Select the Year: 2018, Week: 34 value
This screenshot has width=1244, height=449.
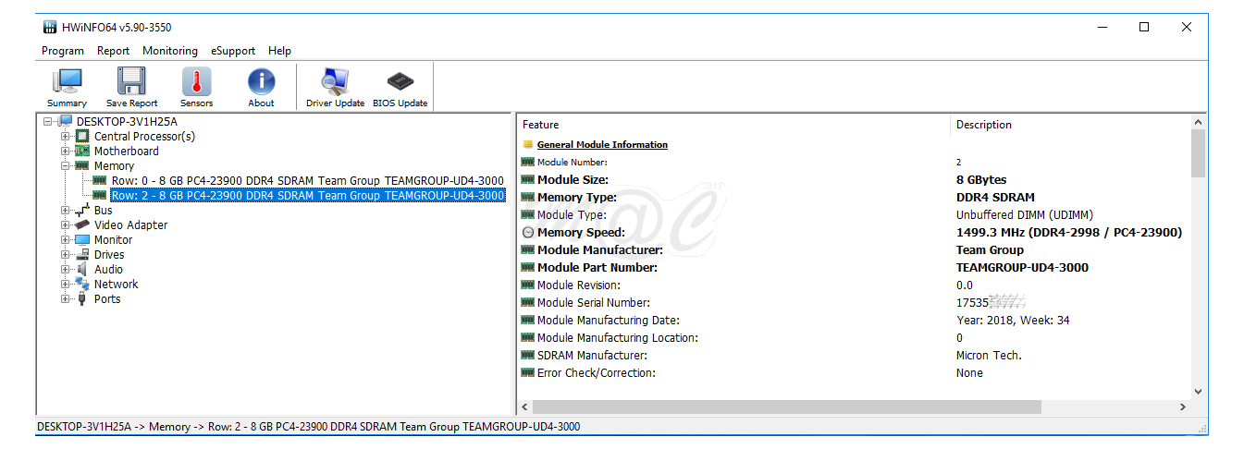[1013, 321]
